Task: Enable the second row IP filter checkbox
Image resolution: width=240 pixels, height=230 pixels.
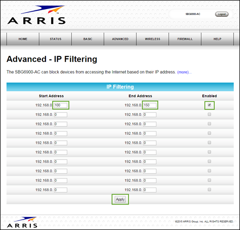Action: coord(209,114)
